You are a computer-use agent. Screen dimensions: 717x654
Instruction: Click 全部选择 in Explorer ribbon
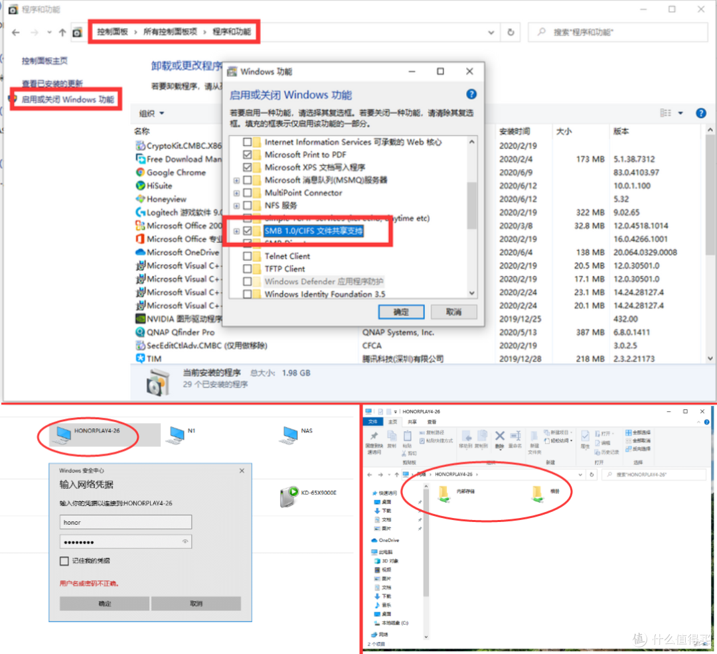pos(638,432)
